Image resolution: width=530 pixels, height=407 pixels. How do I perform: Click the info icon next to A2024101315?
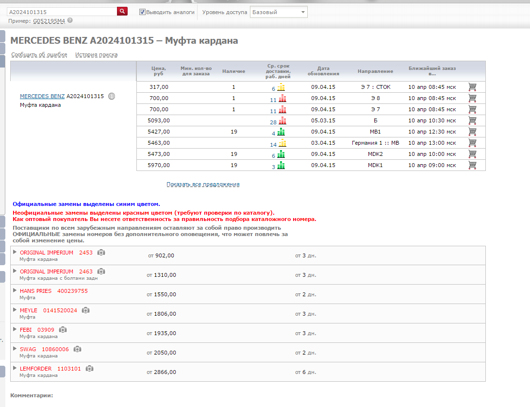coord(112,96)
